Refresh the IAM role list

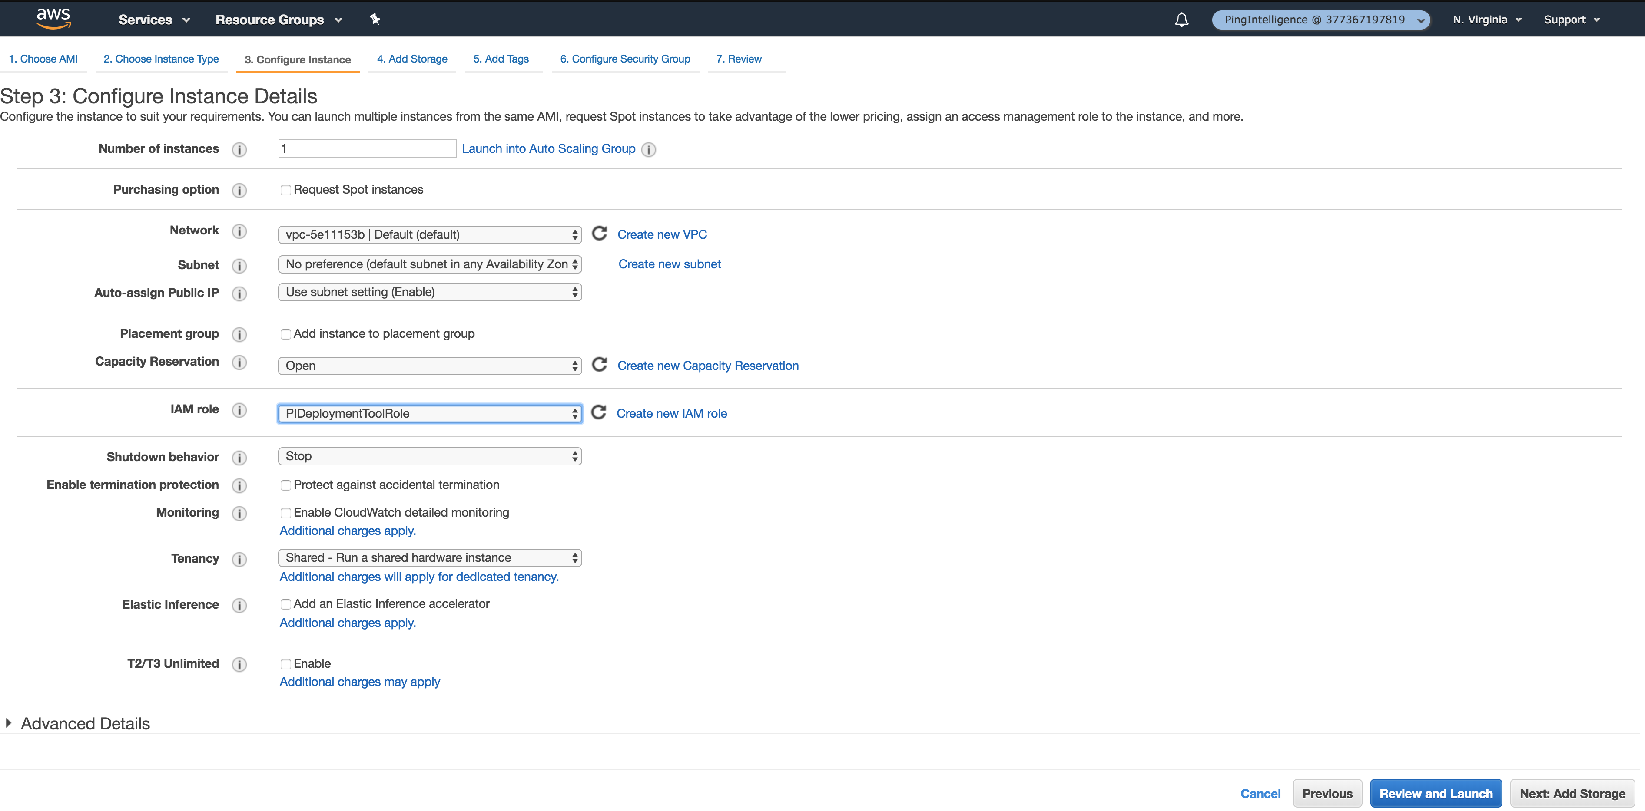click(x=598, y=412)
